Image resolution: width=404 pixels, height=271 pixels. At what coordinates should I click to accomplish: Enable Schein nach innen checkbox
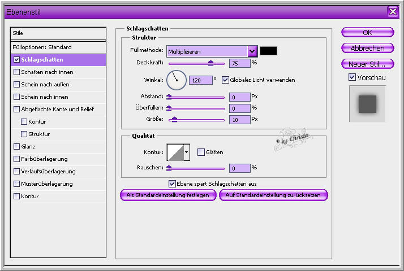17,97
